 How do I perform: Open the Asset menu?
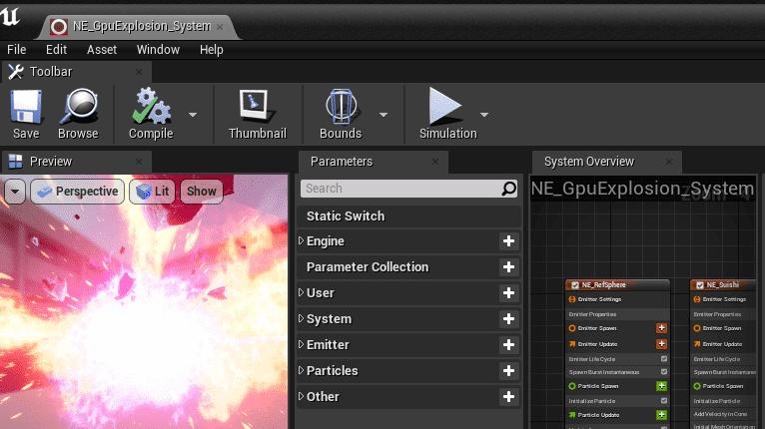[102, 49]
